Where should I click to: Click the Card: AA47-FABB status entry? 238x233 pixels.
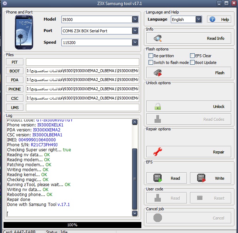click(19, 232)
